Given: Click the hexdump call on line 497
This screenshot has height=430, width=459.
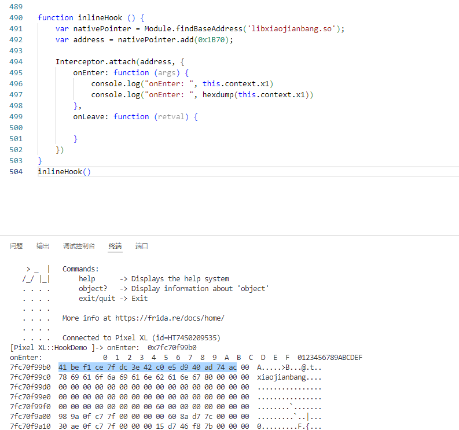Looking at the screenshot, I should coord(219,94).
